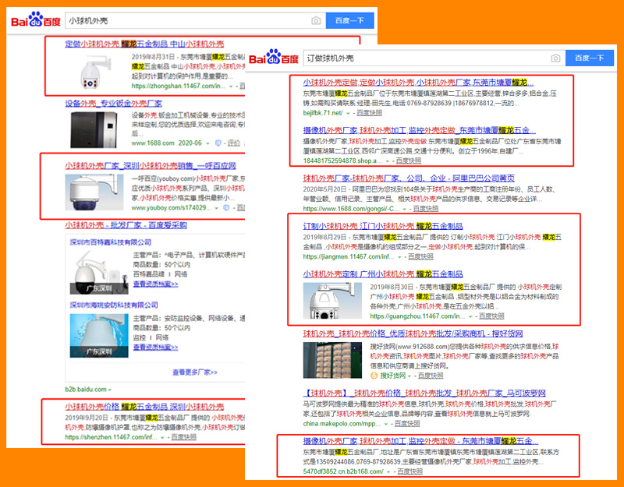Open result 摄像机外壳厂家_球机外壳加工_监控外壳定做 - 东莞市塘厦
The width and height of the screenshot is (624, 487).
(420, 441)
